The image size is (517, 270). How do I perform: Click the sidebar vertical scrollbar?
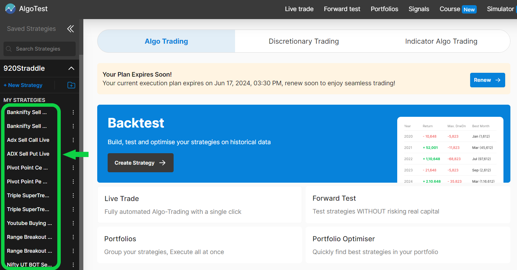click(81, 162)
